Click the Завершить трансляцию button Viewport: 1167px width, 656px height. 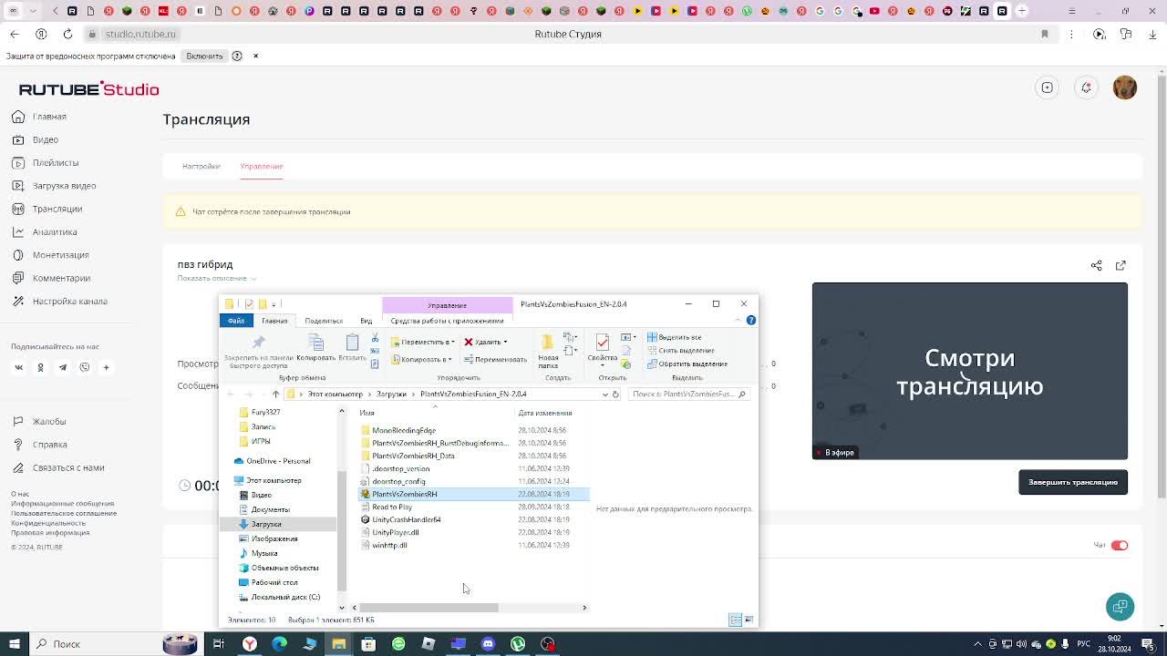pyautogui.click(x=1072, y=482)
